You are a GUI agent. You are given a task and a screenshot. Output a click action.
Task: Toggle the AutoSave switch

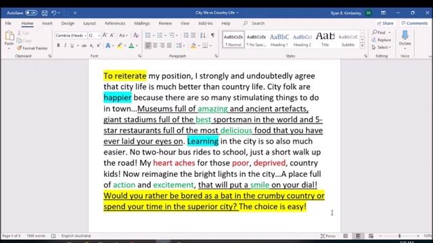31,13
